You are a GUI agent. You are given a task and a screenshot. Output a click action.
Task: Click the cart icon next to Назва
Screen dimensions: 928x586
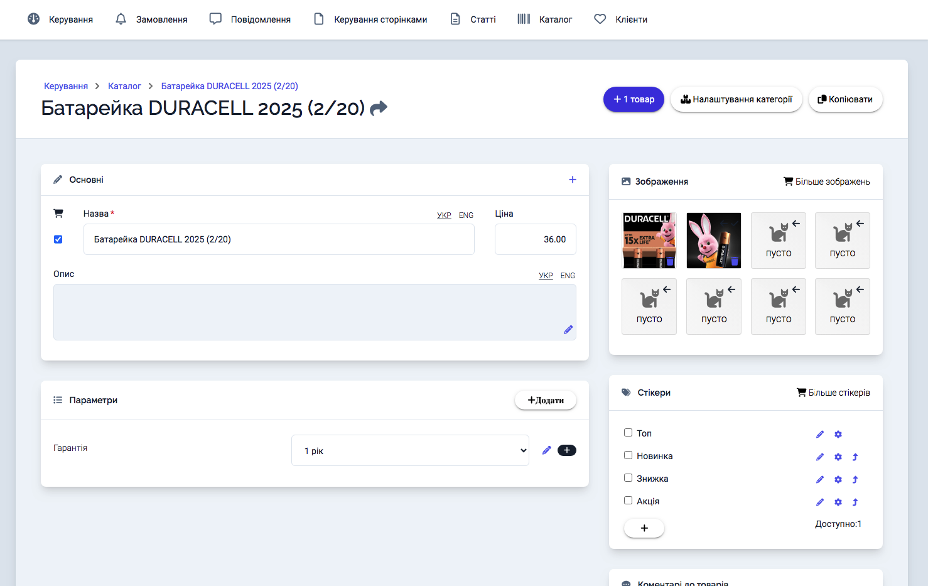(58, 214)
